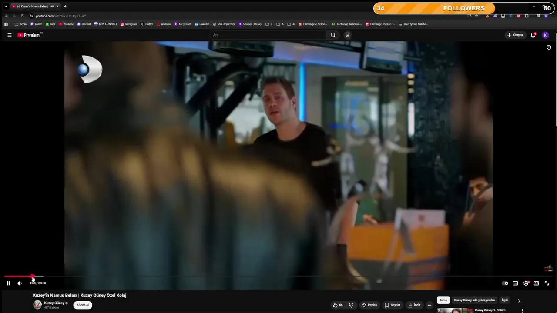Open the beIN CONNECT bookmark

[x=105, y=24]
